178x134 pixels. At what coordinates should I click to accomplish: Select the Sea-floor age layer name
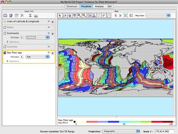point(14,53)
